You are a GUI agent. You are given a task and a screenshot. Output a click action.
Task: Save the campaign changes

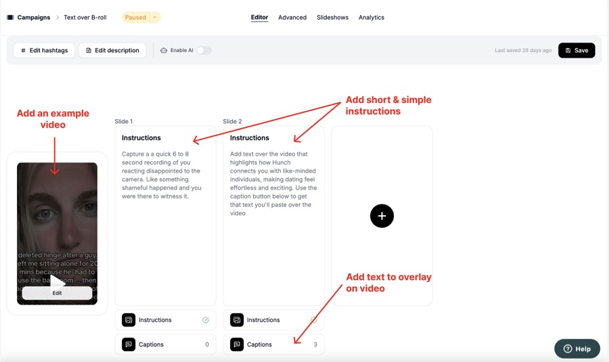pyautogui.click(x=577, y=51)
